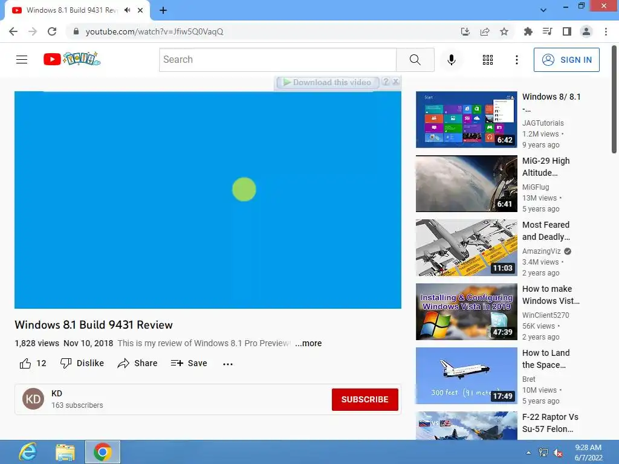The width and height of the screenshot is (619, 464).
Task: Click How to make Windows Vist... title
Action: [x=551, y=295]
